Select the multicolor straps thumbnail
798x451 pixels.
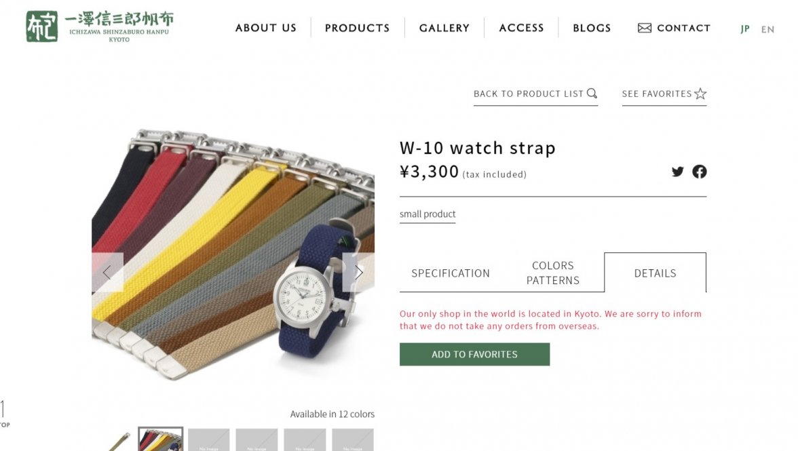click(x=161, y=439)
